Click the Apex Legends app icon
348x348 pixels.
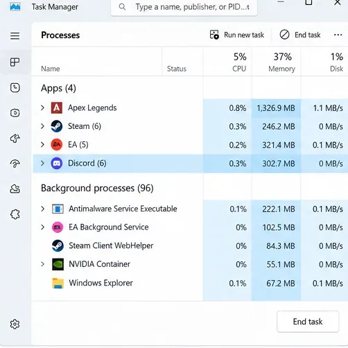click(57, 108)
